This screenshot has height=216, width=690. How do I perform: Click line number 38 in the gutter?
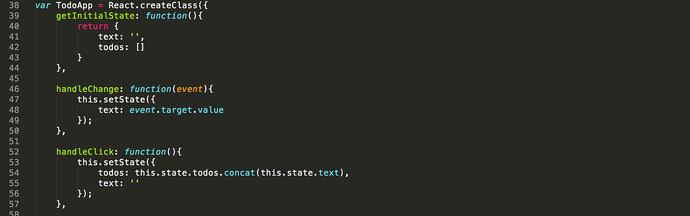pos(14,5)
